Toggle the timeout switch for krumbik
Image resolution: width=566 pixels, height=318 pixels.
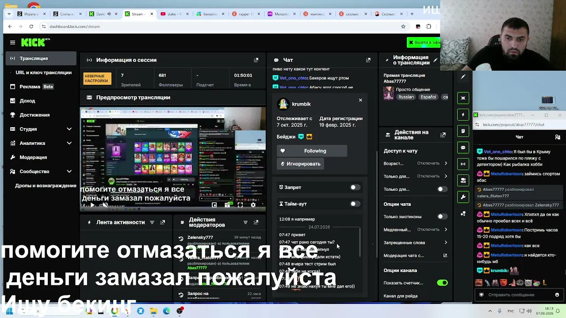click(x=355, y=204)
